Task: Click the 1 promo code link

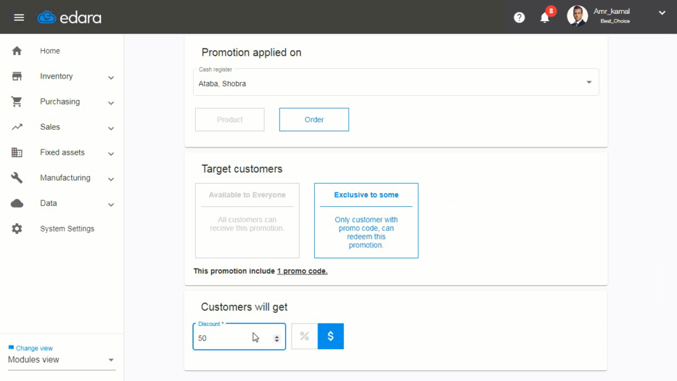Action: coord(301,271)
